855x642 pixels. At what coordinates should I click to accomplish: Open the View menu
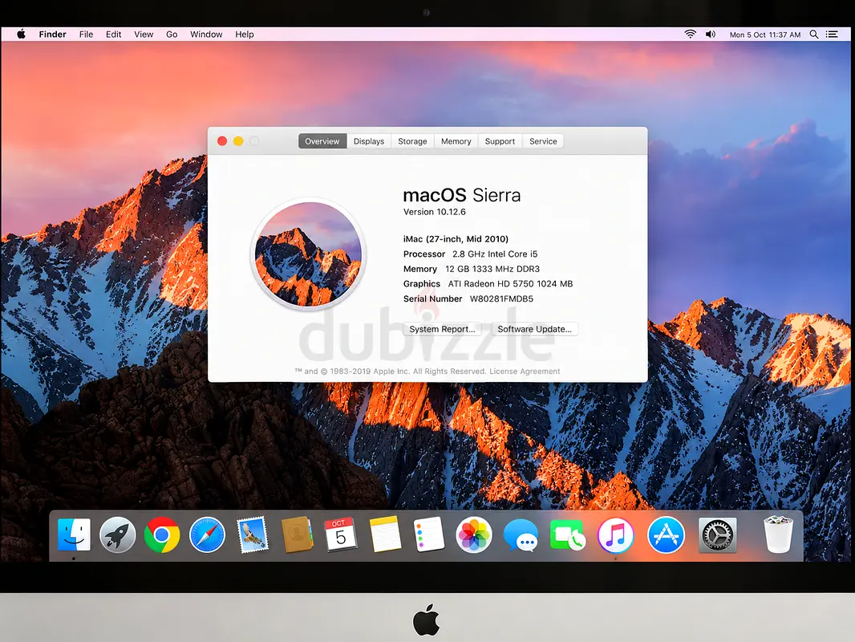[x=144, y=34]
